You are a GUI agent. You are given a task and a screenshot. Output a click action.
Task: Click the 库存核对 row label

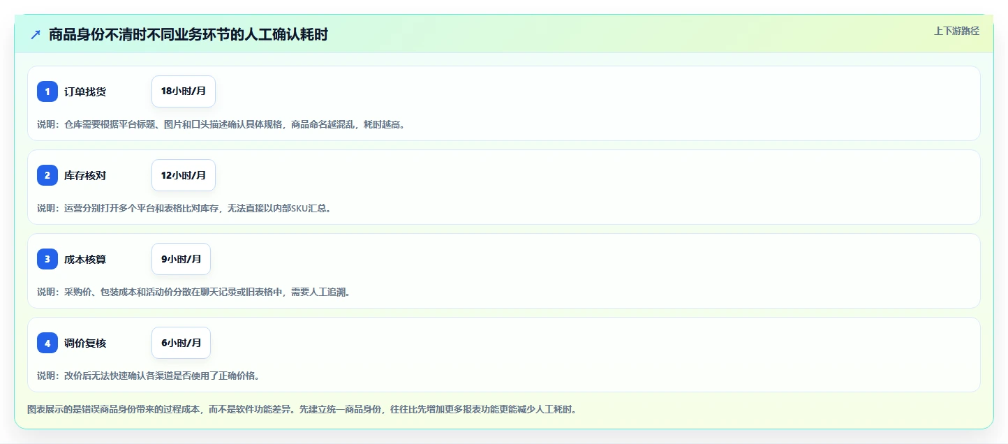tap(85, 175)
